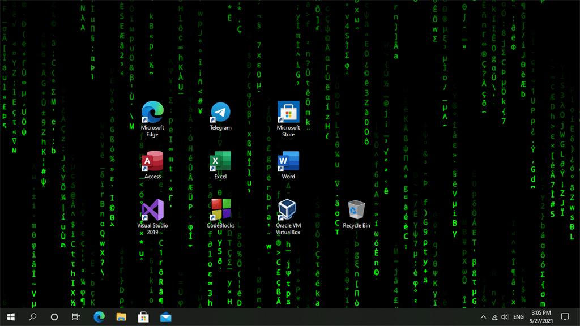Open Mail app from the taskbar
The image size is (580, 326).
pos(165,317)
